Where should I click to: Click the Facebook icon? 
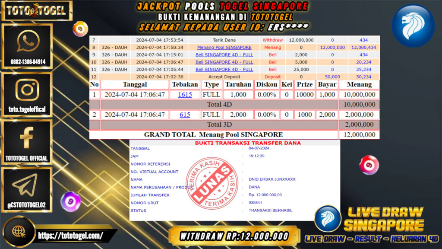point(26,137)
